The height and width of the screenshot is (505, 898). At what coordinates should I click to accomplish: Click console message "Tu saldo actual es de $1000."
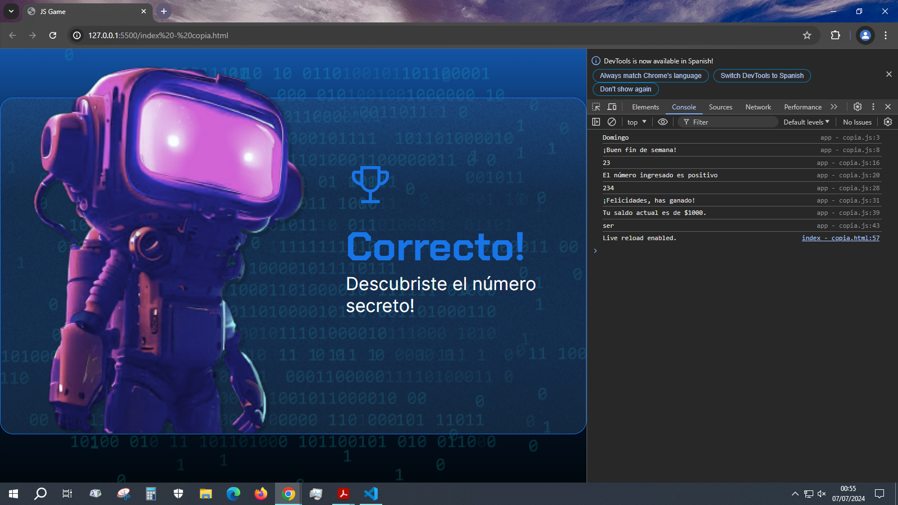[x=654, y=213]
